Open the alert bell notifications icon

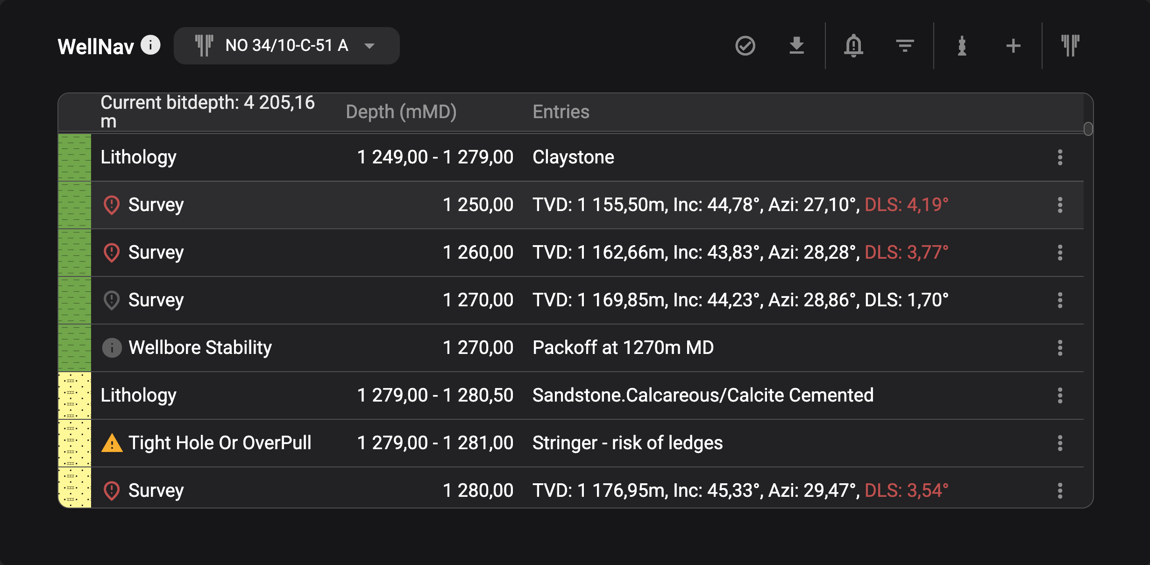(853, 46)
